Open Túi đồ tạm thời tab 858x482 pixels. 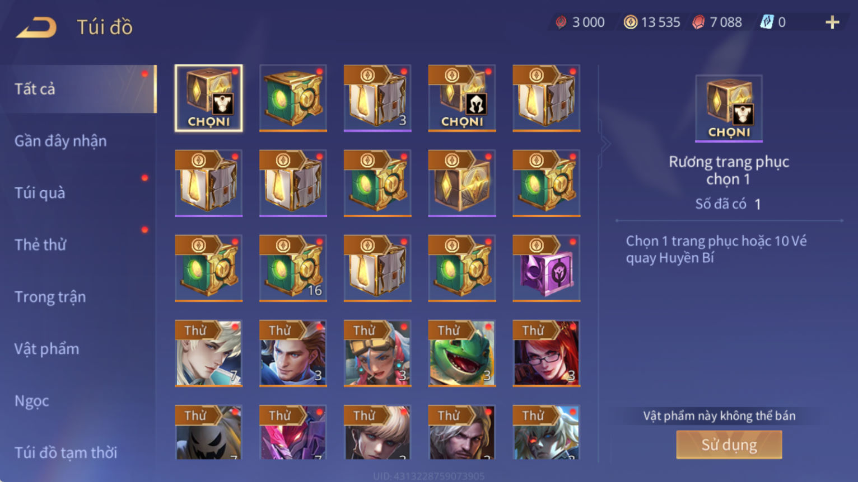[x=66, y=452]
